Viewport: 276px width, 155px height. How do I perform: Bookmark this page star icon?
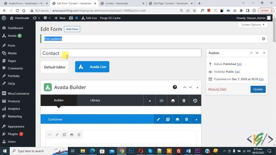click(194, 10)
